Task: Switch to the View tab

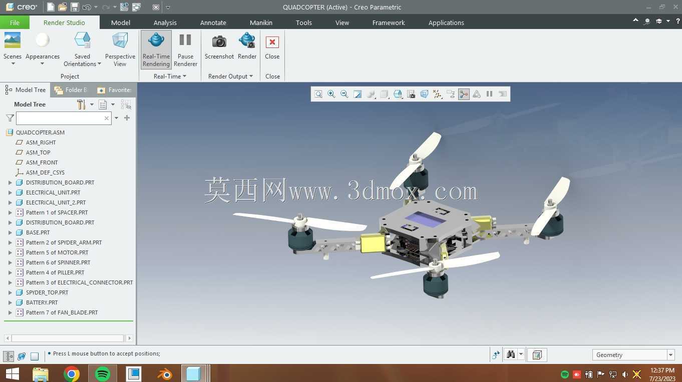Action: [x=343, y=22]
